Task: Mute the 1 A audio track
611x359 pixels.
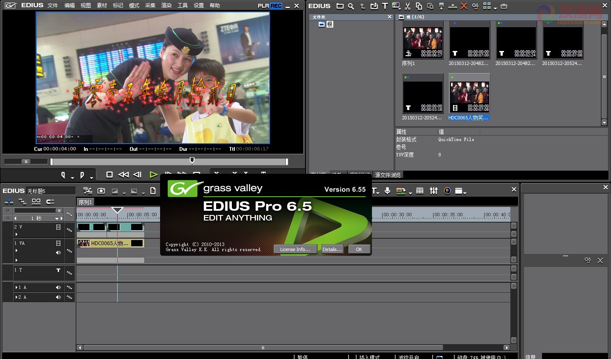Action: click(58, 288)
